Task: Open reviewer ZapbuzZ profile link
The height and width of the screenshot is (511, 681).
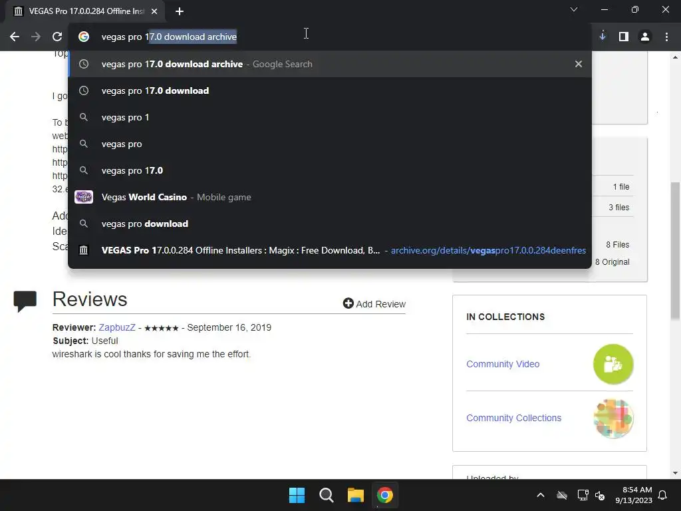Action: [x=117, y=327]
